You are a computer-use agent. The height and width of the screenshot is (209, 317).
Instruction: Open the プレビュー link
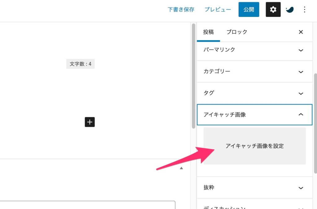click(218, 10)
